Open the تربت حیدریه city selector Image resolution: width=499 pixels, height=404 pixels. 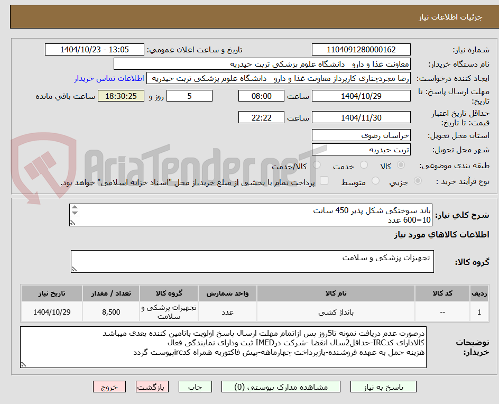click(x=361, y=149)
